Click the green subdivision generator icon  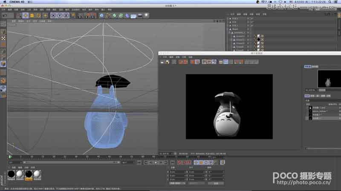pos(114,15)
